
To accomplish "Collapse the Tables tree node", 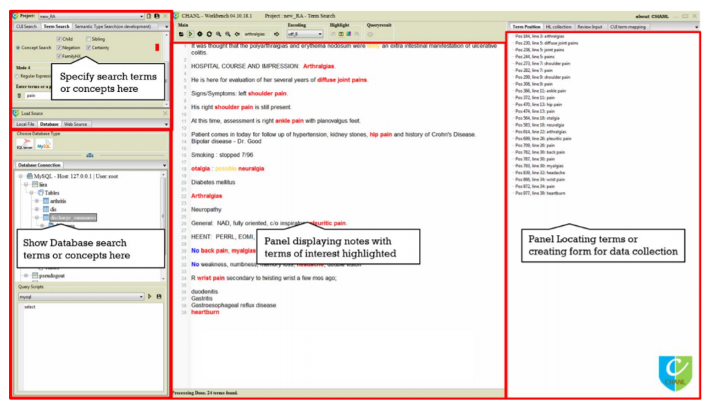I will click(31, 193).
